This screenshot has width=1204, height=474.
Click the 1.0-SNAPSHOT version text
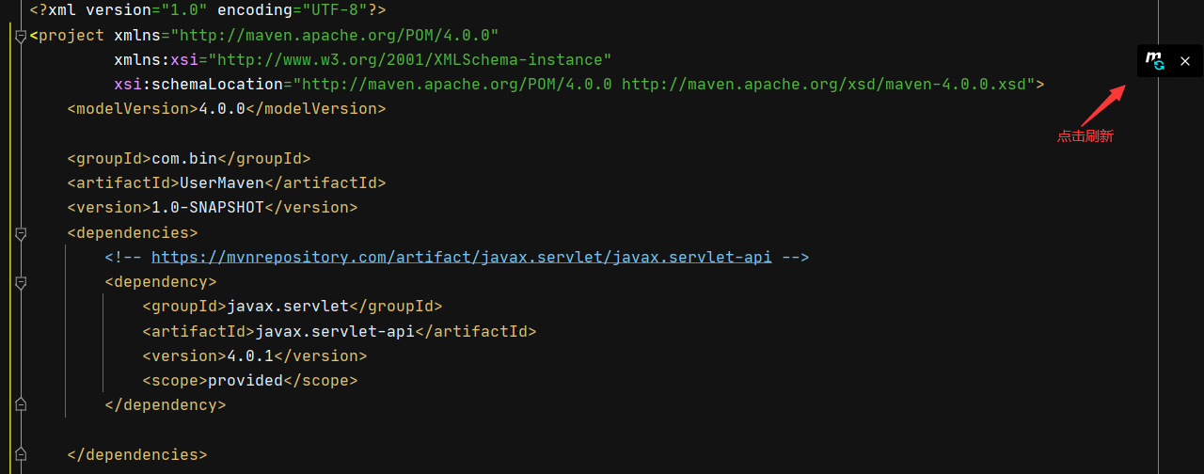[208, 207]
